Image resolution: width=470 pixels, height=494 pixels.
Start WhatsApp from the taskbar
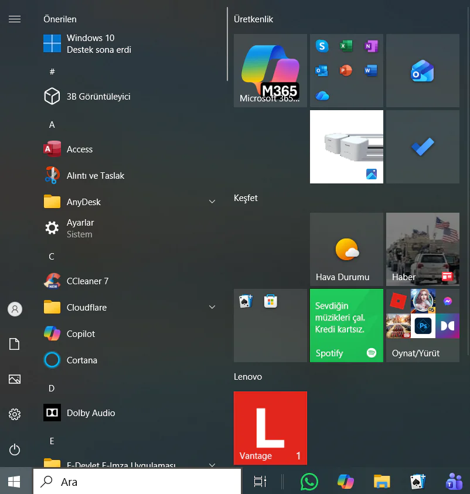309,481
